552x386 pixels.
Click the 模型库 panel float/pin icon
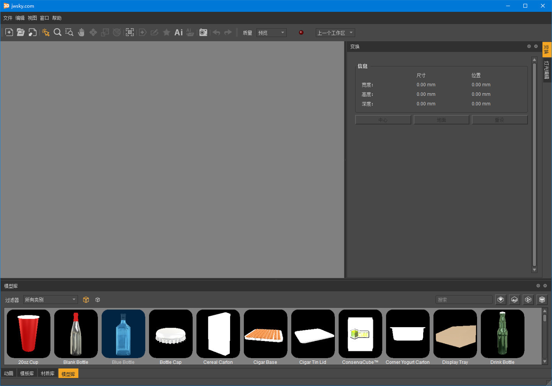[x=538, y=286]
